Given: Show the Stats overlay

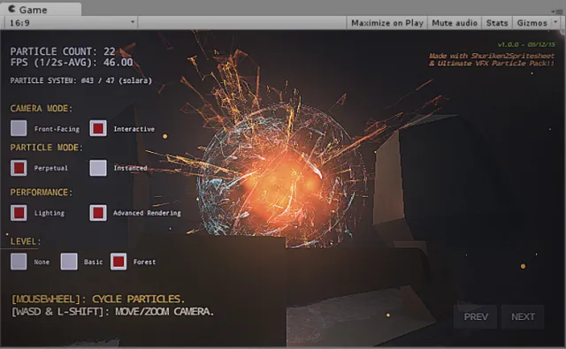Looking at the screenshot, I should coord(497,23).
